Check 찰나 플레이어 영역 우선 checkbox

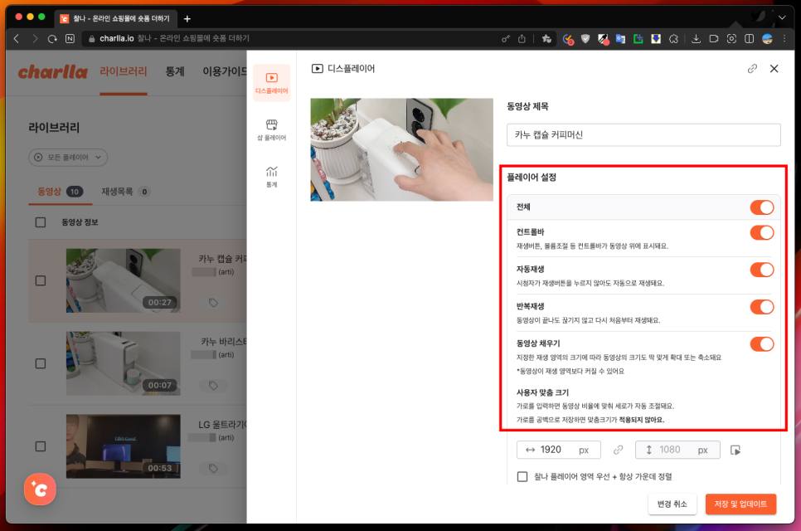(x=522, y=477)
